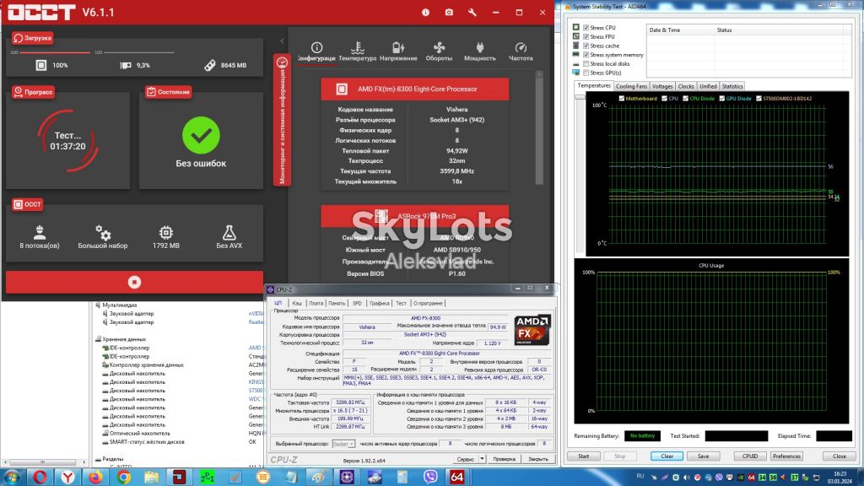Open Тест tab in CPU-Z
Viewport: 864px width, 486px height.
pyautogui.click(x=401, y=303)
